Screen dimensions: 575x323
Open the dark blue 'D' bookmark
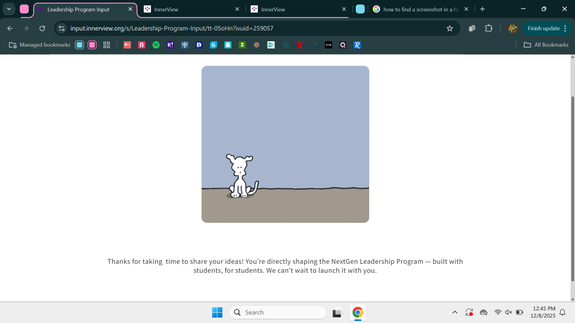(199, 45)
